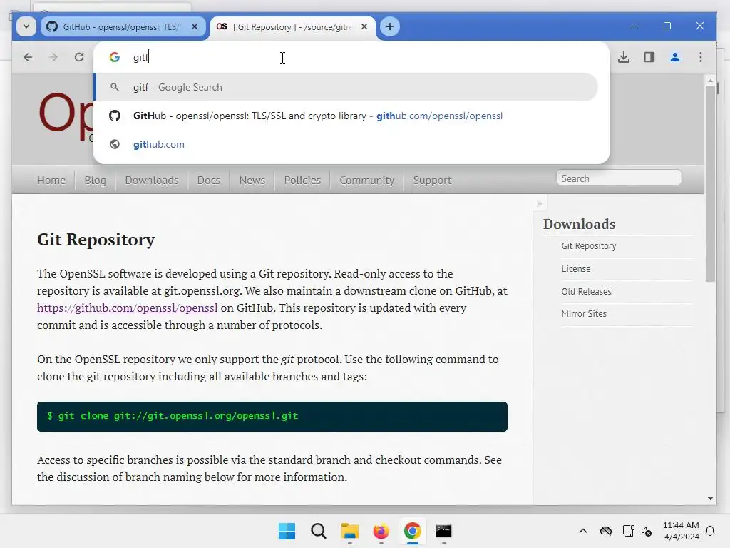Toggle the Chrome side panel icon
The height and width of the screenshot is (548, 730).
[x=649, y=57]
